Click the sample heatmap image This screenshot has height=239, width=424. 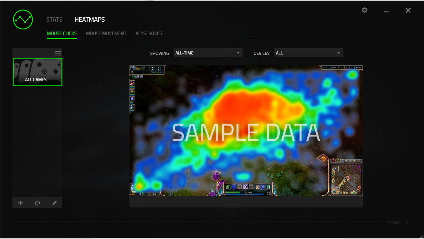[246, 131]
